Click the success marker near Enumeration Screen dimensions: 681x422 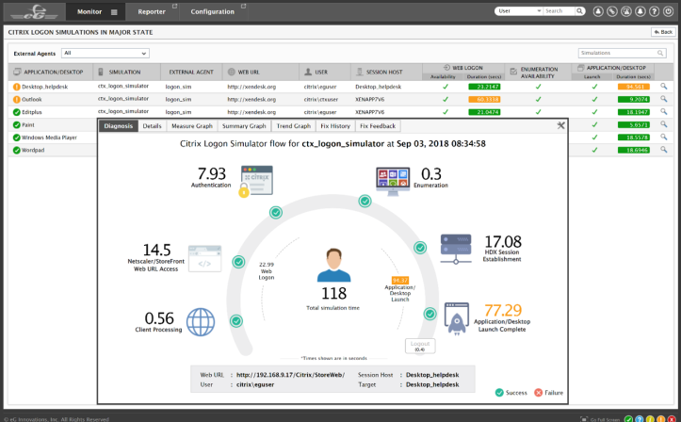365,201
